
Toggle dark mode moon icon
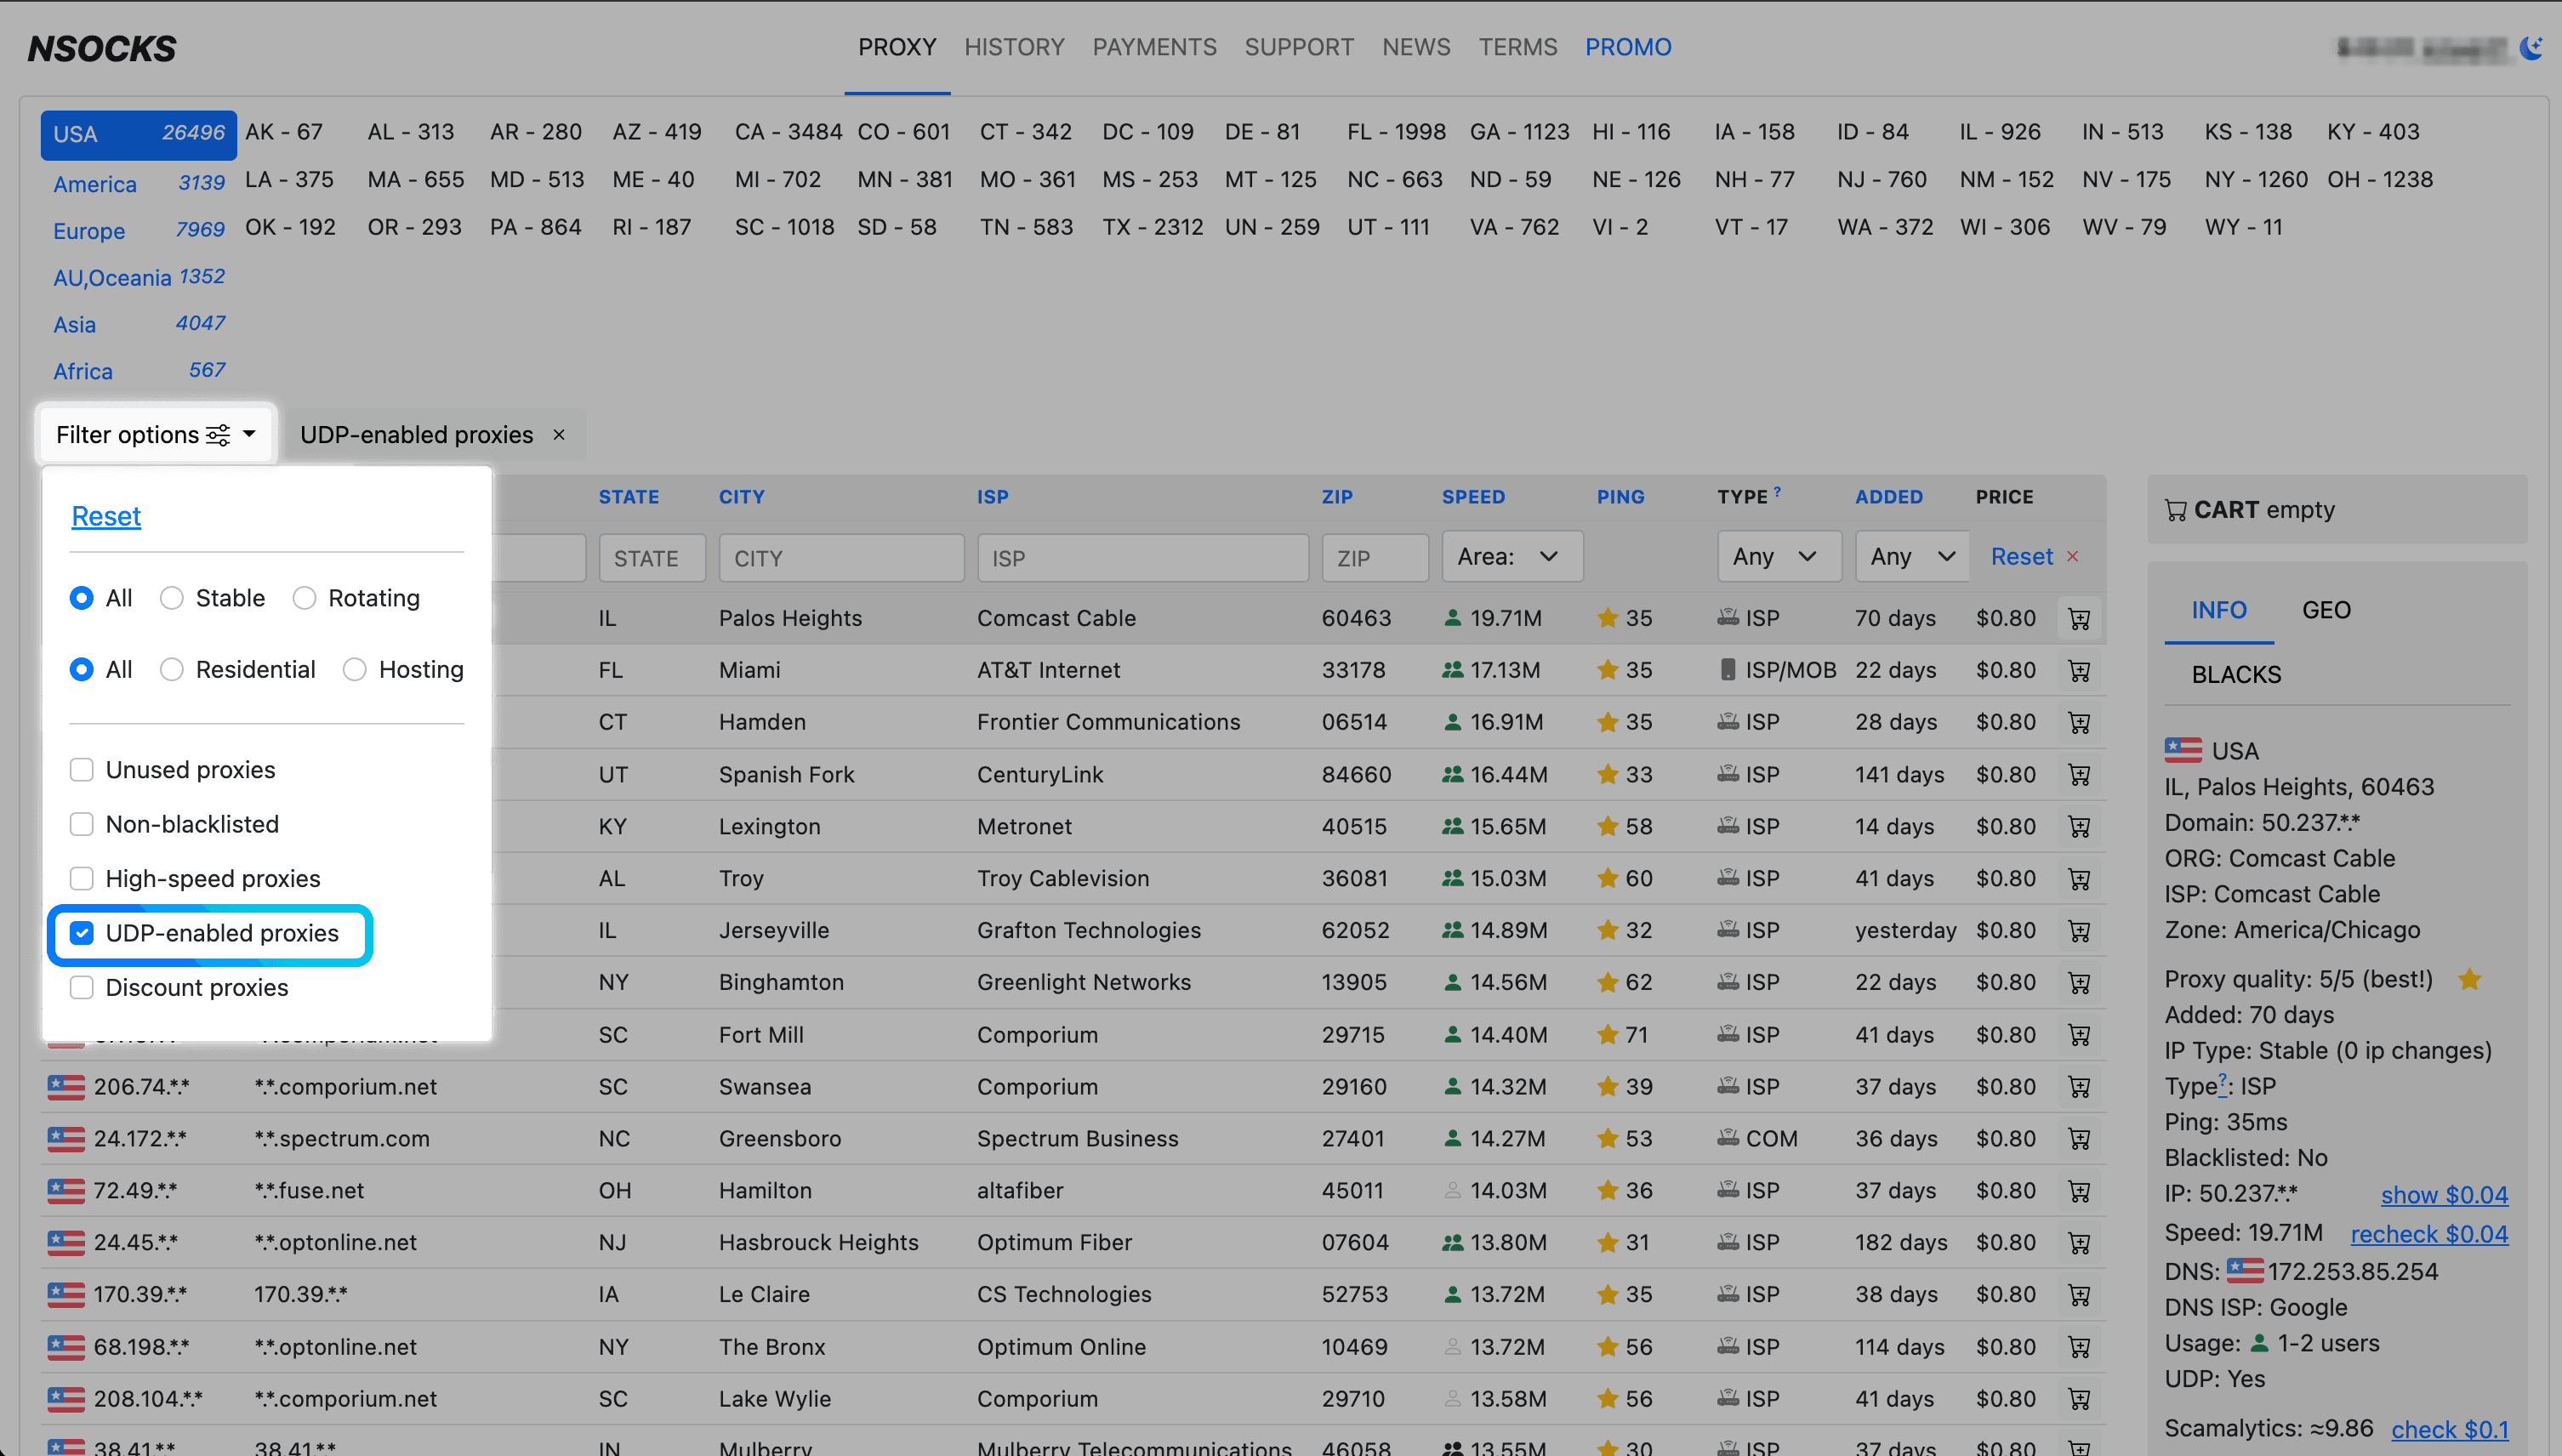pyautogui.click(x=2530, y=47)
